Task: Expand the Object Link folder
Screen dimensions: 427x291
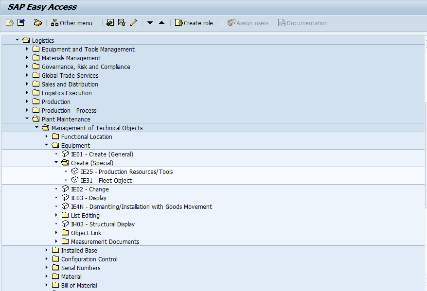Action: [x=56, y=233]
